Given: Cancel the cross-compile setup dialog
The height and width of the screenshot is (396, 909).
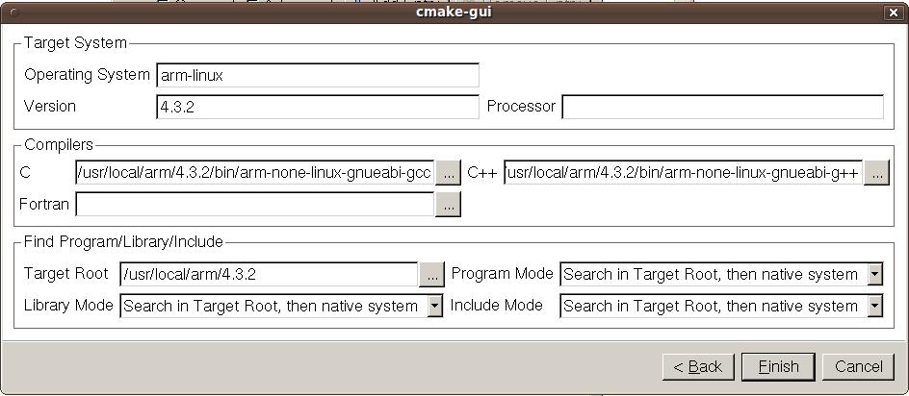Looking at the screenshot, I should coord(858,366).
